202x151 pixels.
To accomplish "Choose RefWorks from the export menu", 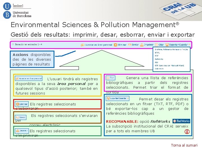I will pyautogui.click(x=159, y=59).
